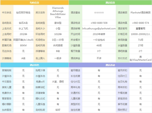Image resolution: width=152 pixels, height=113 pixels.
Task: Click the 连住优惠 label
Action: 75,110
